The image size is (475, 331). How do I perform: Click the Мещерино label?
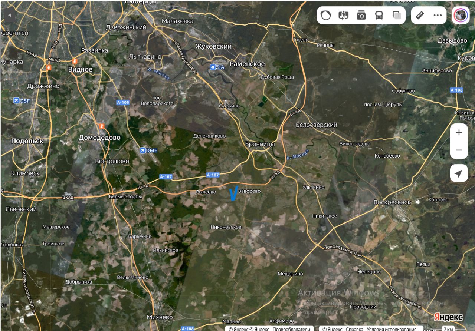coord(291,274)
